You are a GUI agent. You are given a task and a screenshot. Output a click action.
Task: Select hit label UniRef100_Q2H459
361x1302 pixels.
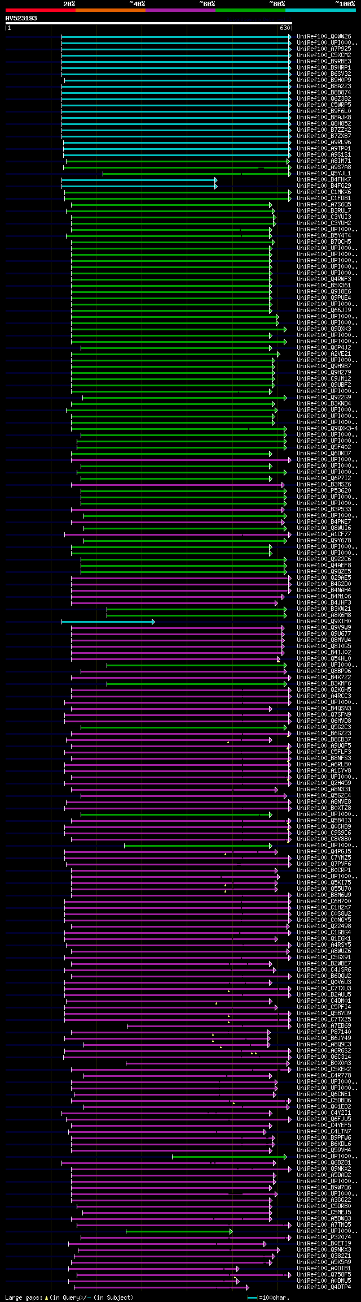click(x=324, y=783)
